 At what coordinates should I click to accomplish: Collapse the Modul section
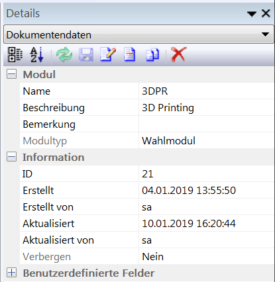point(11,74)
